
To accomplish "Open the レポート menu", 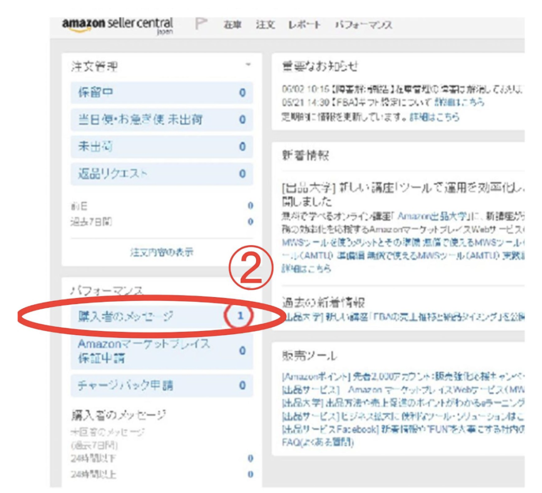I will pyautogui.click(x=304, y=25).
